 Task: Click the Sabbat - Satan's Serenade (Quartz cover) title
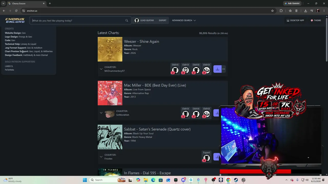157,129
